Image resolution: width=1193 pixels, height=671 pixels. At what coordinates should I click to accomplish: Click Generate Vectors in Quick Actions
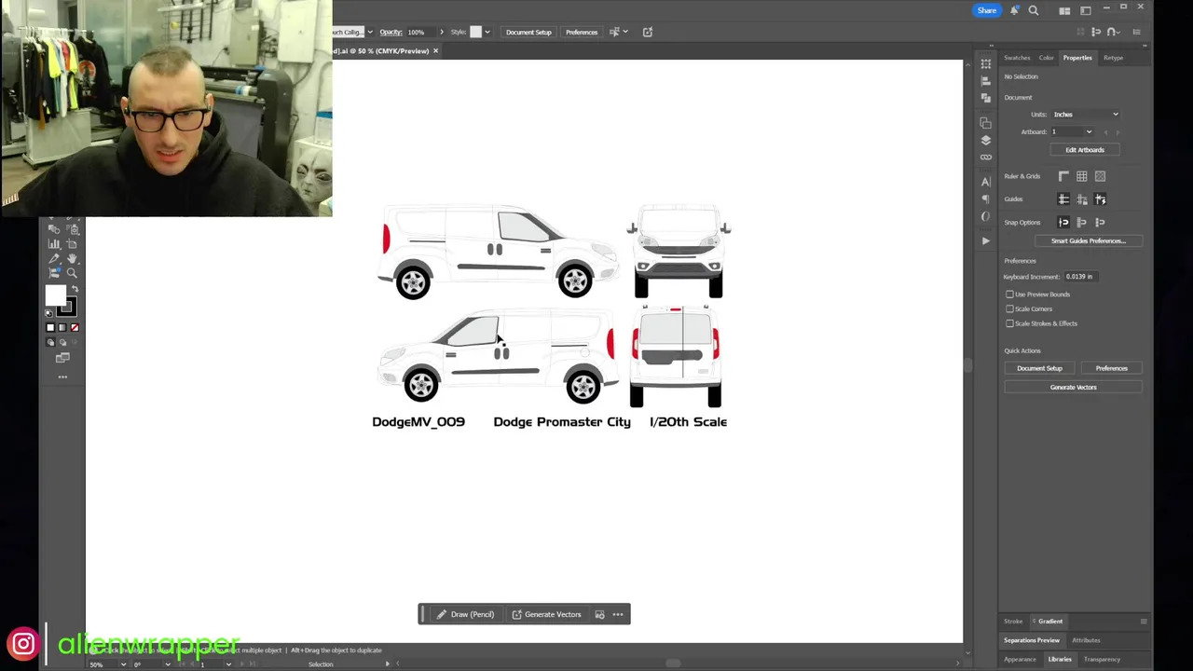pos(1074,388)
